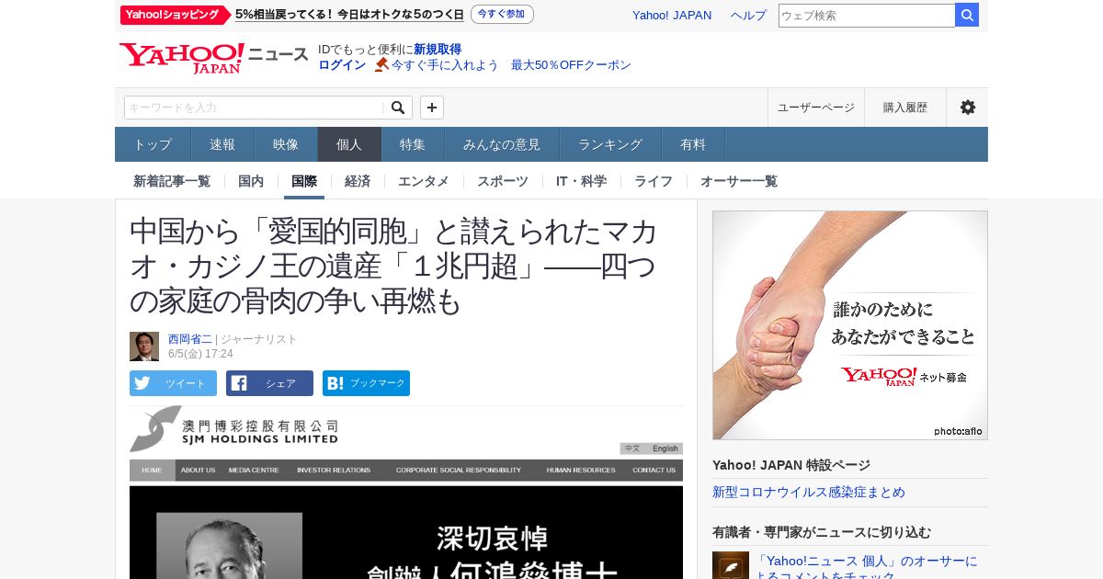
Task: Click the ネット募金 handshake advertisement banner
Action: [x=850, y=325]
